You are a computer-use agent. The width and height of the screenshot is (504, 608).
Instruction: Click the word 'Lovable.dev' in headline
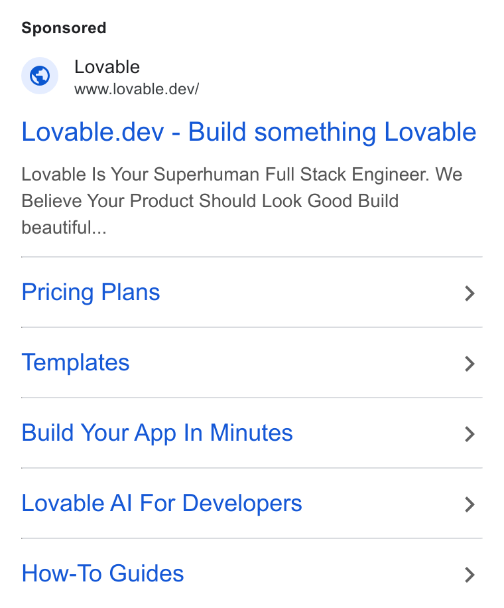click(x=93, y=132)
